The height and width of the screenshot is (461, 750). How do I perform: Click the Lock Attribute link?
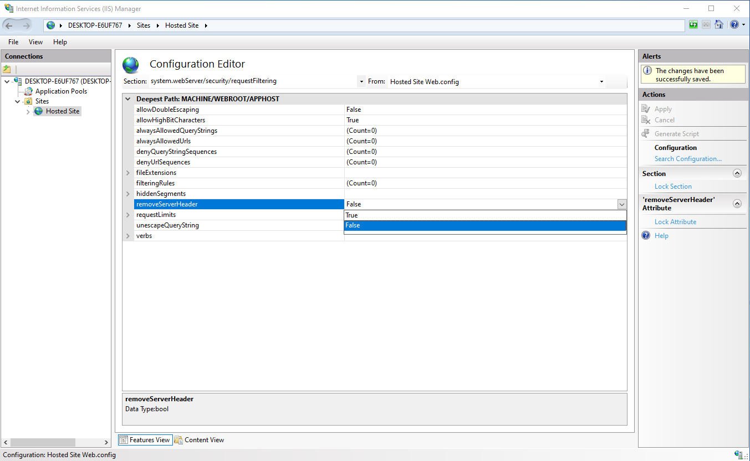[675, 221]
